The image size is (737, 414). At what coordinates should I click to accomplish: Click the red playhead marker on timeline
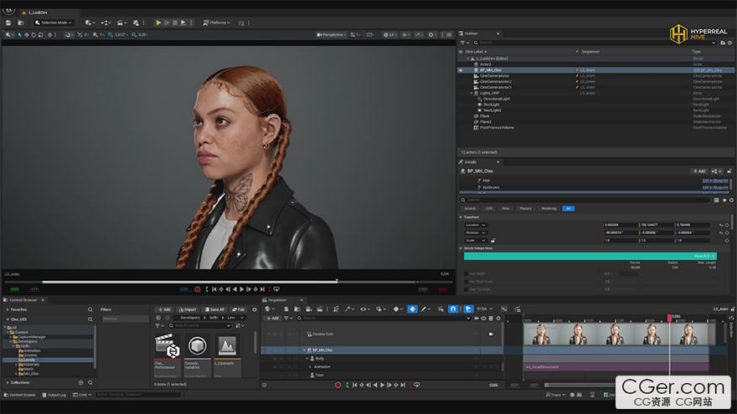click(x=669, y=318)
